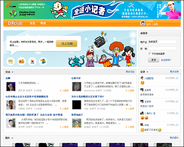The height and width of the screenshot is (147, 184).
Task: Click thumbnail of post published 10小时前
Action: click(11, 123)
